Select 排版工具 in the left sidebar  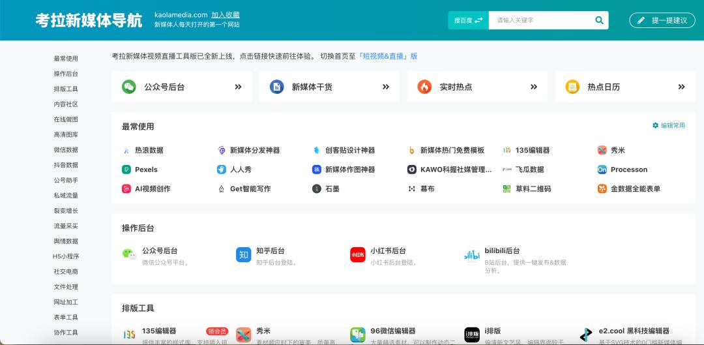(66, 89)
